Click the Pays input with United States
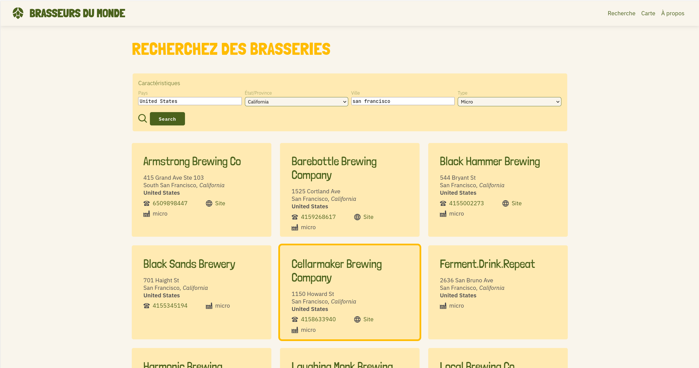 (x=190, y=101)
